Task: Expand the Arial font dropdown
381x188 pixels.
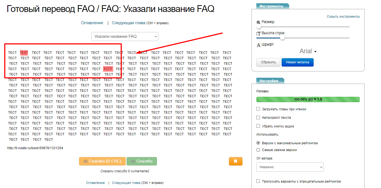Action: pyautogui.click(x=308, y=51)
